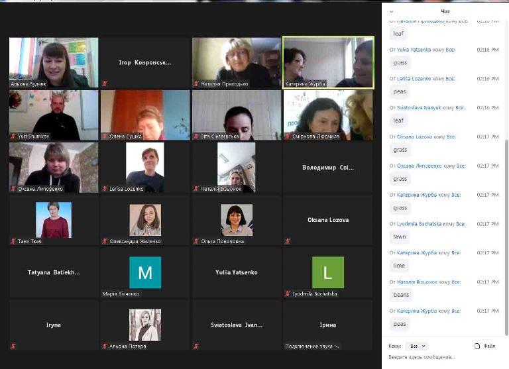Collapse the chat panel with the chevron

392,12
